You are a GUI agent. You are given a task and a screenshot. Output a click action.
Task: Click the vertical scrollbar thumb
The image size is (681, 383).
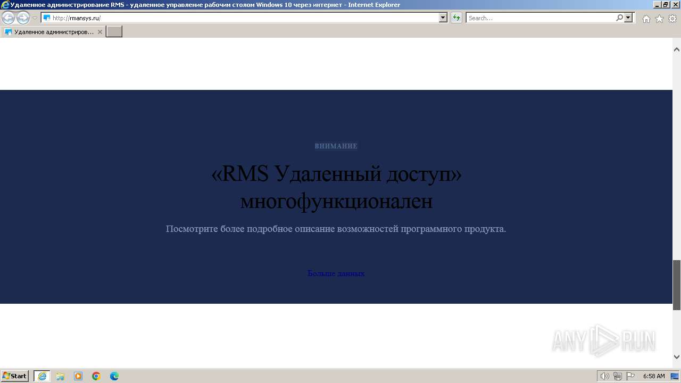click(677, 285)
